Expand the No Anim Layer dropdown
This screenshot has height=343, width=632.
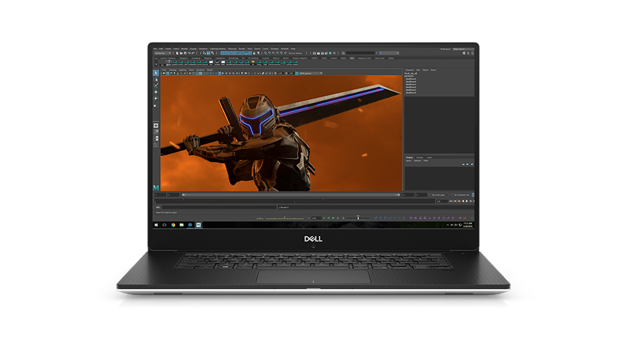[438, 195]
